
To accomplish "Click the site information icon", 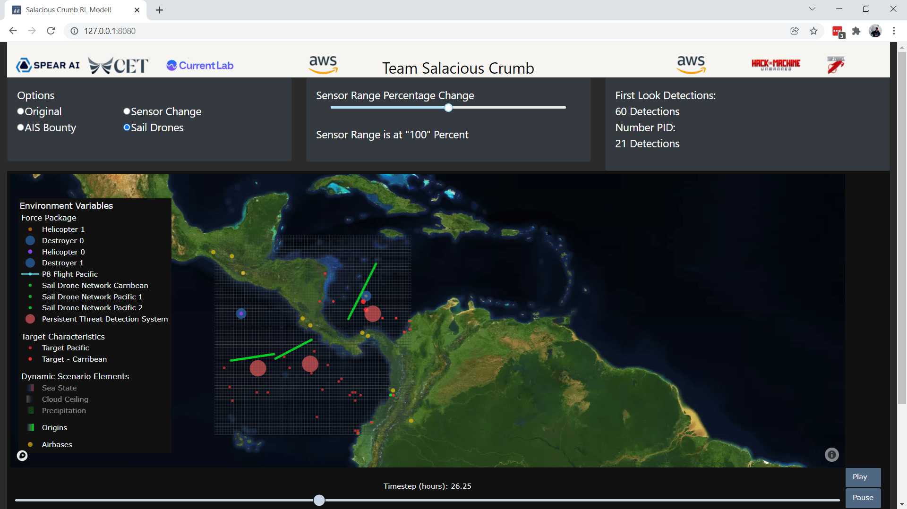I will pos(74,31).
